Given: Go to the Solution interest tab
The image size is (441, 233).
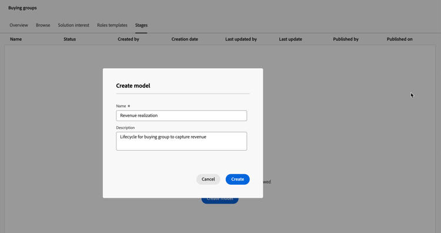Looking at the screenshot, I should point(73,25).
